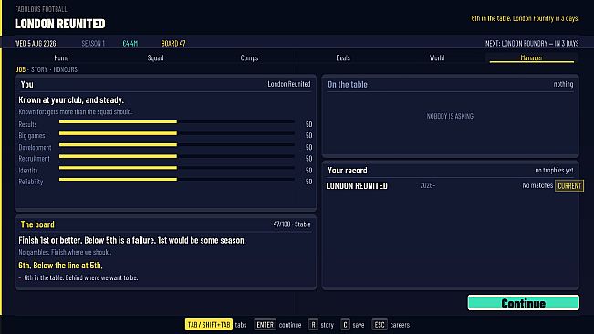Screen dimensions: 594x334
Task: Click the '6th in the table' headline message
Action: 525,18
